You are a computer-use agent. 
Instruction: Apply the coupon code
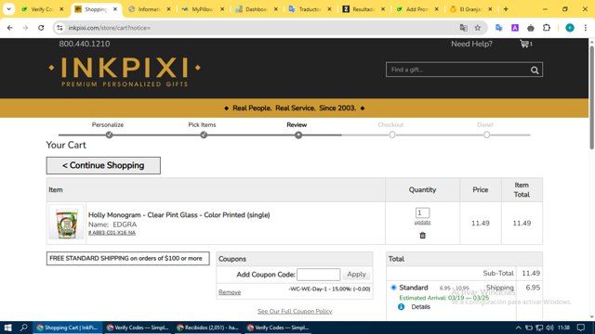pyautogui.click(x=356, y=275)
